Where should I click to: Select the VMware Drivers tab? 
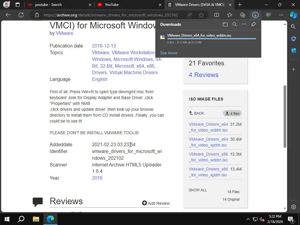200,5
